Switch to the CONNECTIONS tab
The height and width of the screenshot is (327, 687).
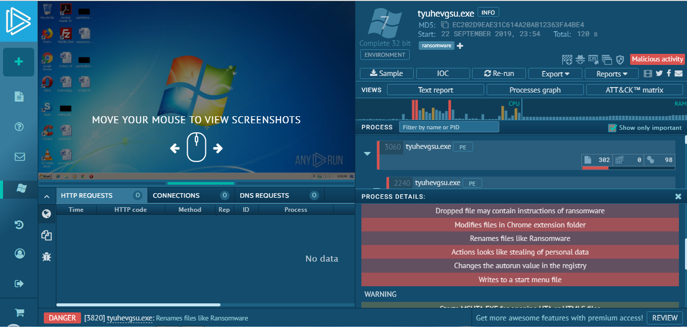click(x=191, y=195)
